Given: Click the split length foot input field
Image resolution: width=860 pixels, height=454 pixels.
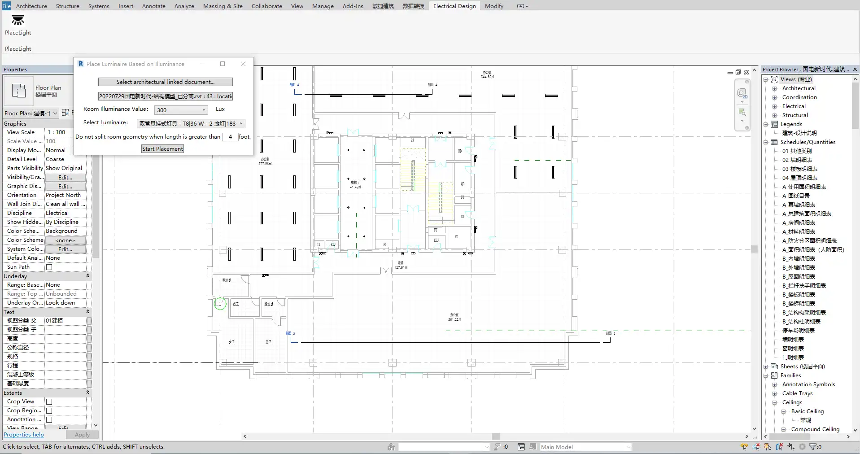Looking at the screenshot, I should tap(230, 137).
